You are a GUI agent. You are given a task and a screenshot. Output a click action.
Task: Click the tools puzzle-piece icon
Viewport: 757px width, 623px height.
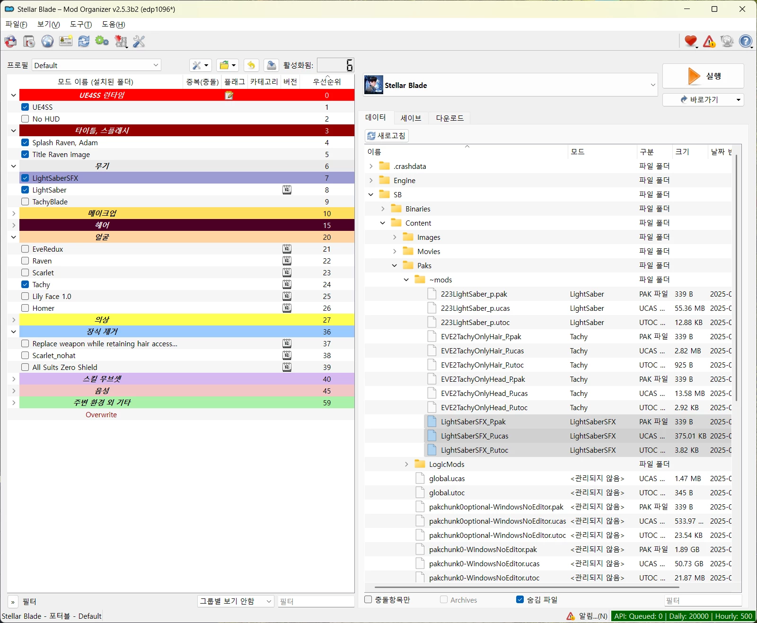point(121,42)
